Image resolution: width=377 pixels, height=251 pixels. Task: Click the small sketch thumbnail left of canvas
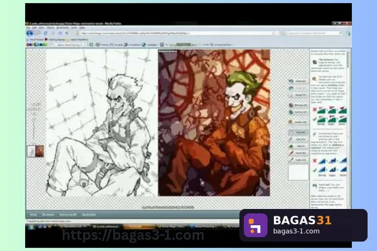click(x=31, y=152)
